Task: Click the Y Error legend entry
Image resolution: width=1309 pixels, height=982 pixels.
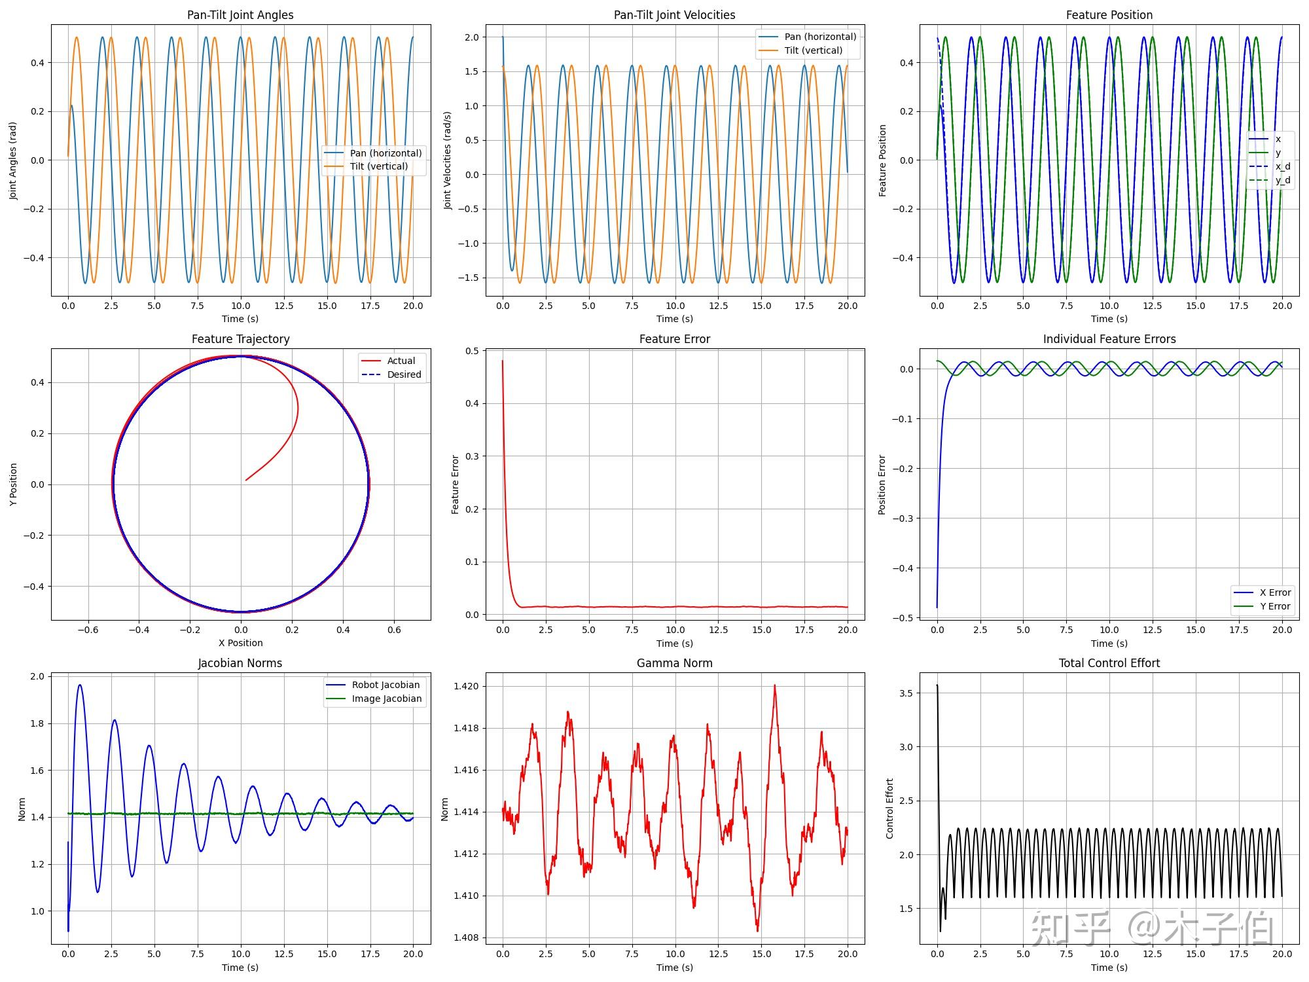Action: coord(1275,606)
